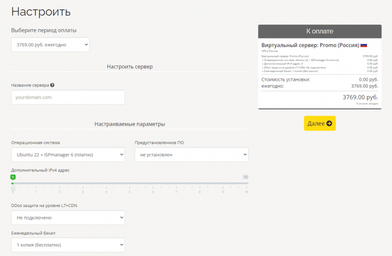
Task: Click the Далее button
Action: (x=320, y=124)
